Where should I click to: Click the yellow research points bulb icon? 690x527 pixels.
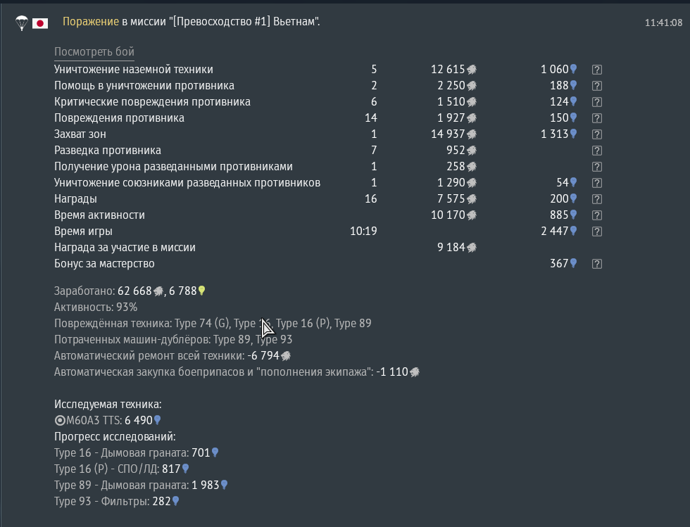point(201,291)
